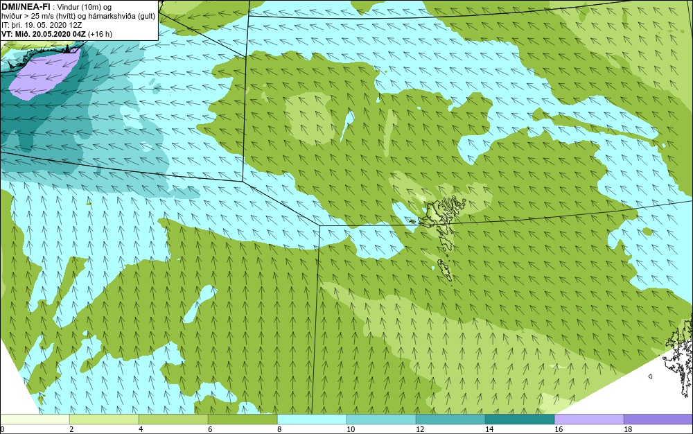Click the 'VT: Mið. 20.05.2020 04Z' valid time text
Screen dimensions: 693x434
click(x=44, y=34)
